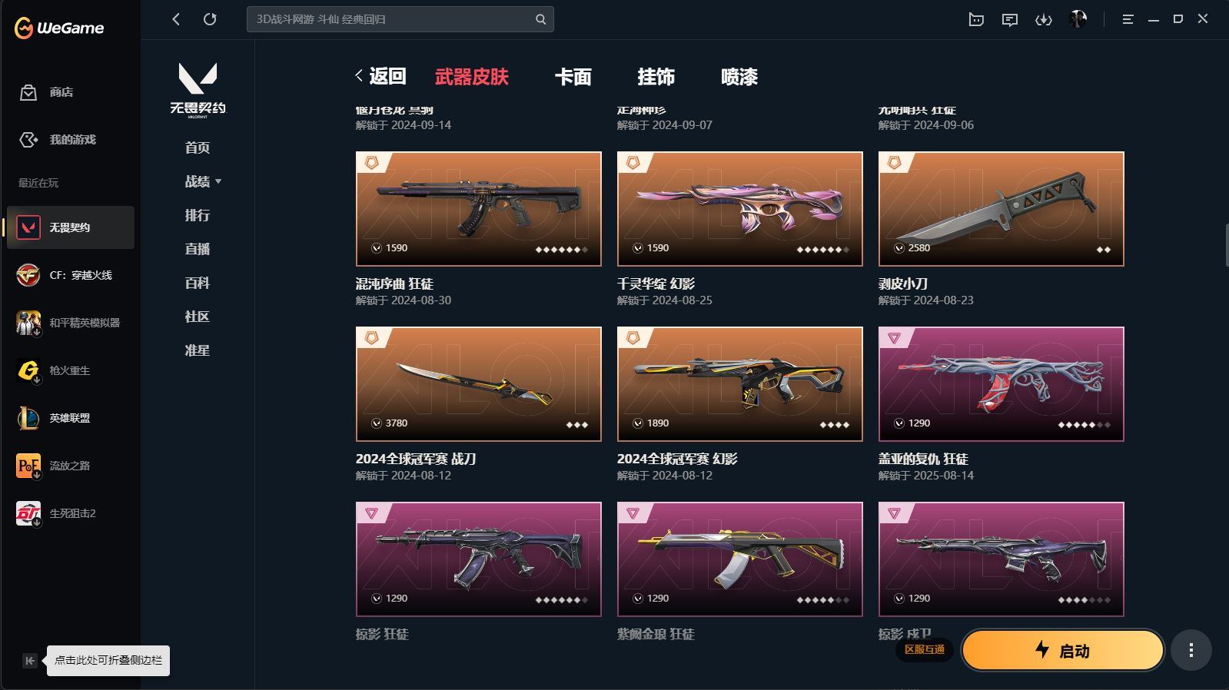The width and height of the screenshot is (1229, 690).
Task: Open the folder icon in title bar
Action: pos(976,19)
